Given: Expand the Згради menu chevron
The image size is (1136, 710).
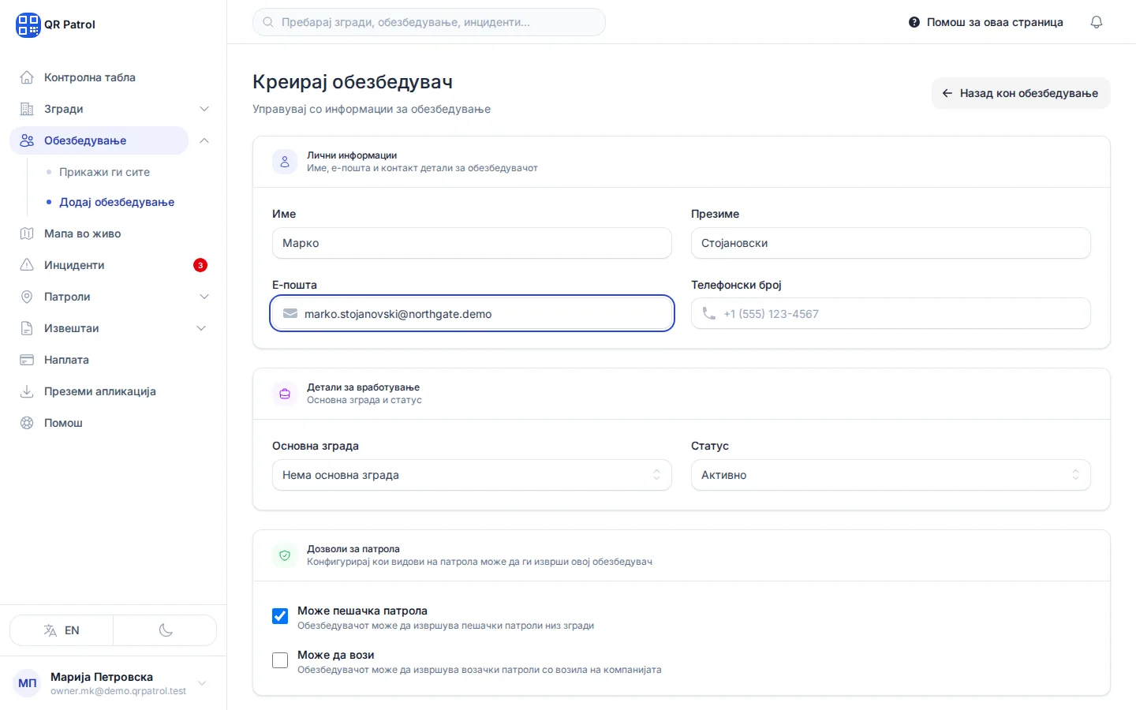Looking at the screenshot, I should click(204, 109).
